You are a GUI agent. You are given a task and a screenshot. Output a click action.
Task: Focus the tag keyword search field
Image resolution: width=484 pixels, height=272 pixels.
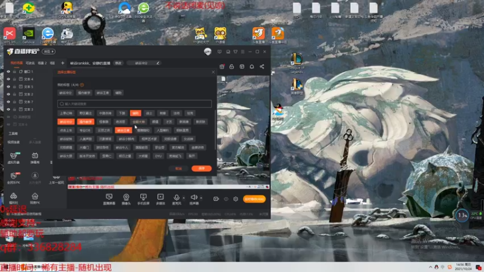pyautogui.click(x=134, y=103)
